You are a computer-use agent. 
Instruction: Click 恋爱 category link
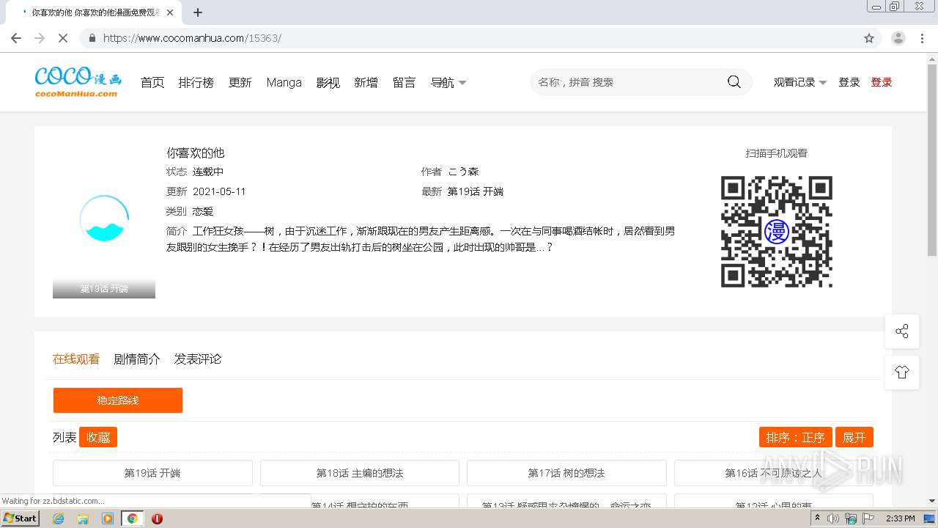tap(203, 211)
